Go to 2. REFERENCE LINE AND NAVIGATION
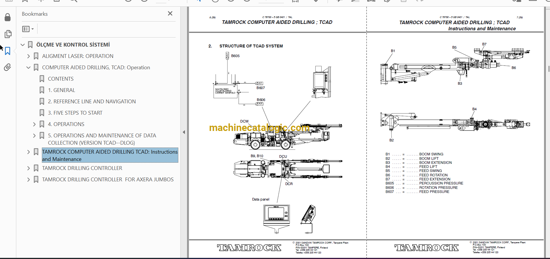Image resolution: width=550 pixels, height=259 pixels. click(x=92, y=102)
